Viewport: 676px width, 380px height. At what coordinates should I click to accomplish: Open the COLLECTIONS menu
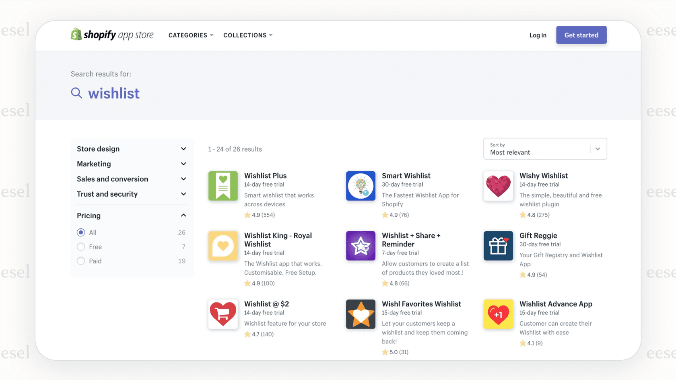click(247, 35)
